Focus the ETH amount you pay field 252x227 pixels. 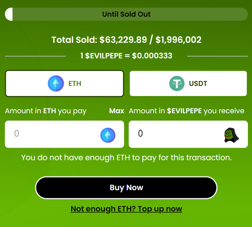pyautogui.click(x=65, y=134)
